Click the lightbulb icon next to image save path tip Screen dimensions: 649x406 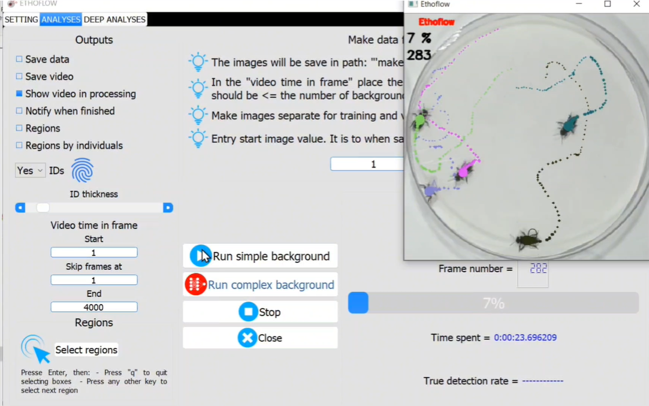click(198, 61)
